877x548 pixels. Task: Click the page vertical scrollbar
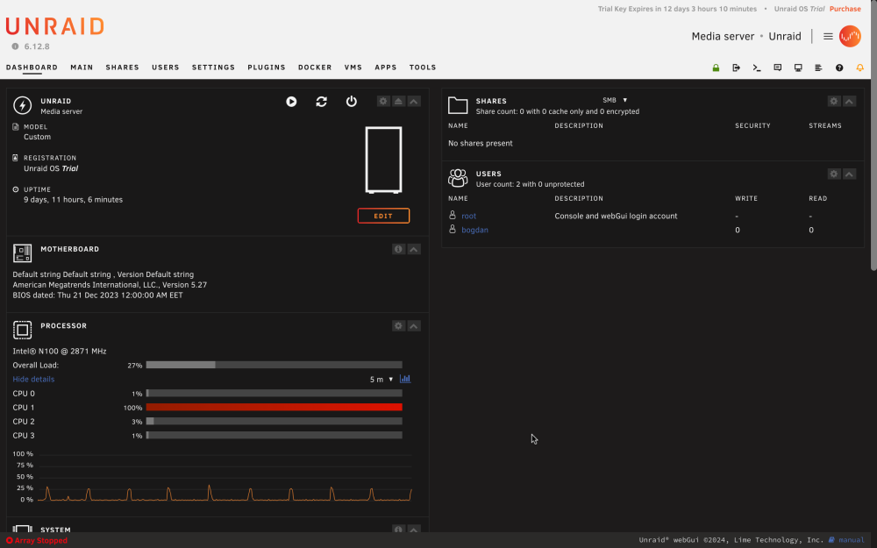(x=873, y=135)
